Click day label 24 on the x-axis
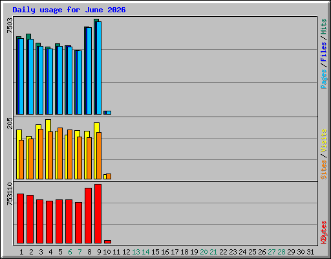Viewport: 331px width, 259px height. point(242,252)
